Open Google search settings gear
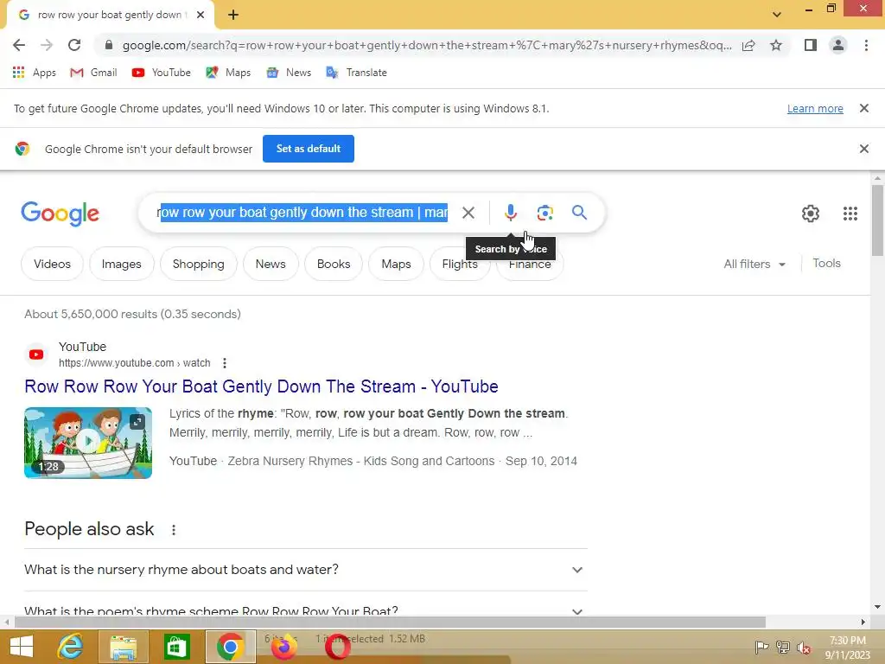 811,214
